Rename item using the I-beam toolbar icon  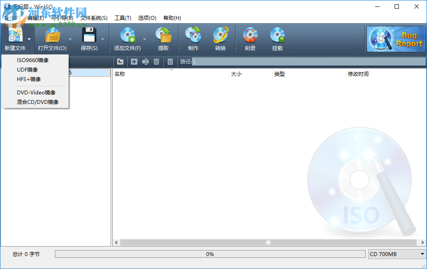(145, 62)
